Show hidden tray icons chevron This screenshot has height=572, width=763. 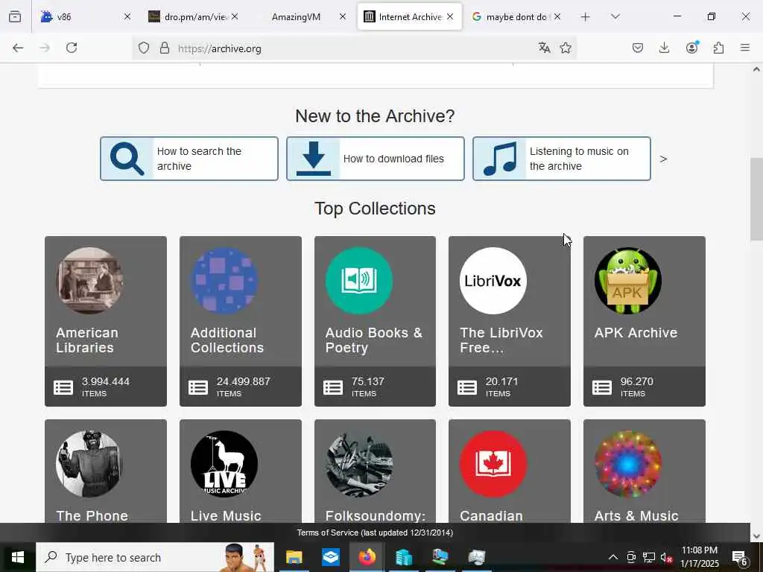pyautogui.click(x=613, y=557)
